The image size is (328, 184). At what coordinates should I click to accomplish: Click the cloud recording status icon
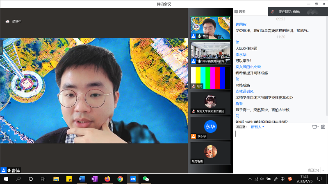point(7,21)
